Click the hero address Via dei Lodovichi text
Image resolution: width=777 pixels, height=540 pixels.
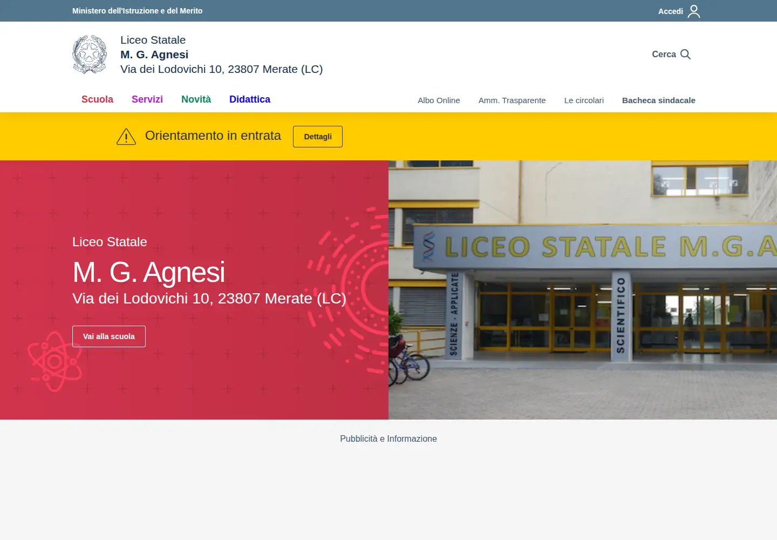pyautogui.click(x=209, y=299)
